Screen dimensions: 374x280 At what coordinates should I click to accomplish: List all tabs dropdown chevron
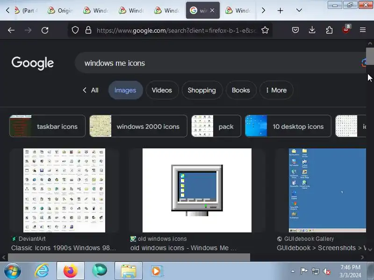click(299, 10)
